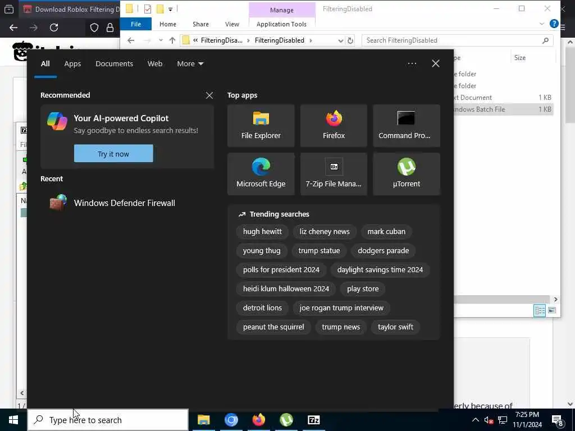The width and height of the screenshot is (575, 431).
Task: Open Application Tools ribbon tab
Action: click(x=281, y=24)
